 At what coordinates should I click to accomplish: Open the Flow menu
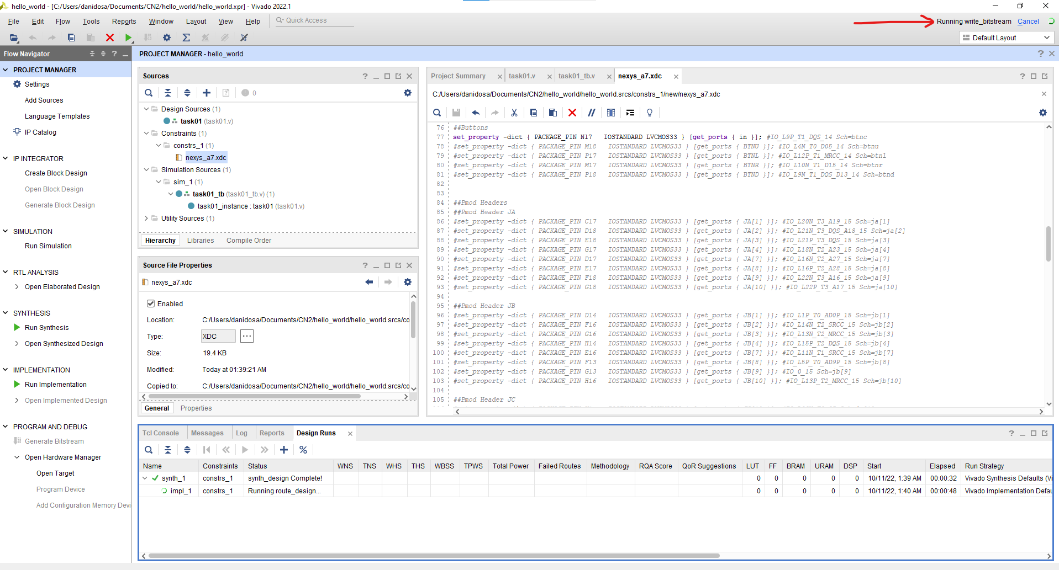[x=63, y=22]
